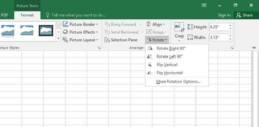259x127 pixels.
Task: Decrease the Width value with down arrow
Action: [x=231, y=39]
